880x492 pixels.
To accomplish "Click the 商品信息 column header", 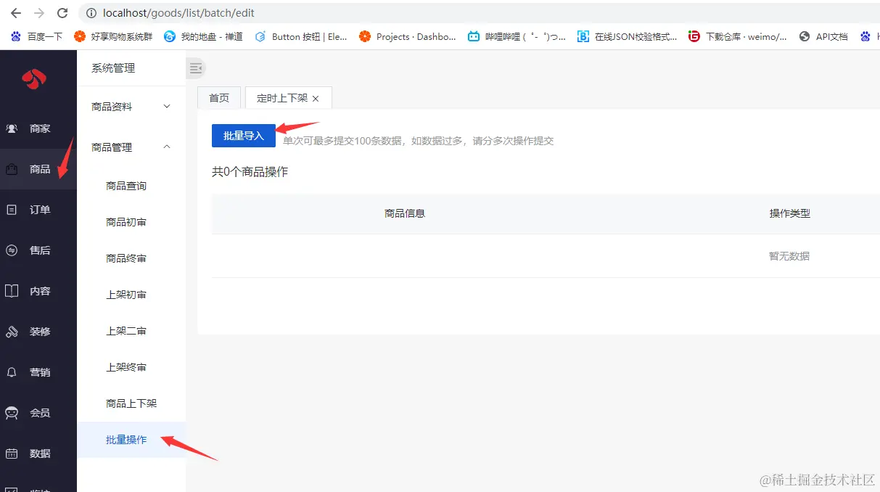I will [x=405, y=213].
